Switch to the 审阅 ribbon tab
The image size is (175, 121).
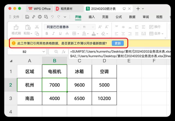[146, 17]
